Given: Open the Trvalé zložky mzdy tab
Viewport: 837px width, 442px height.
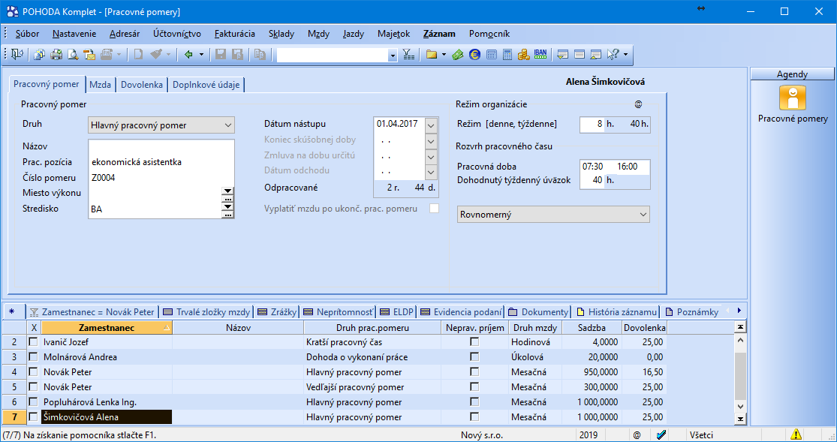Looking at the screenshot, I should pyautogui.click(x=206, y=311).
